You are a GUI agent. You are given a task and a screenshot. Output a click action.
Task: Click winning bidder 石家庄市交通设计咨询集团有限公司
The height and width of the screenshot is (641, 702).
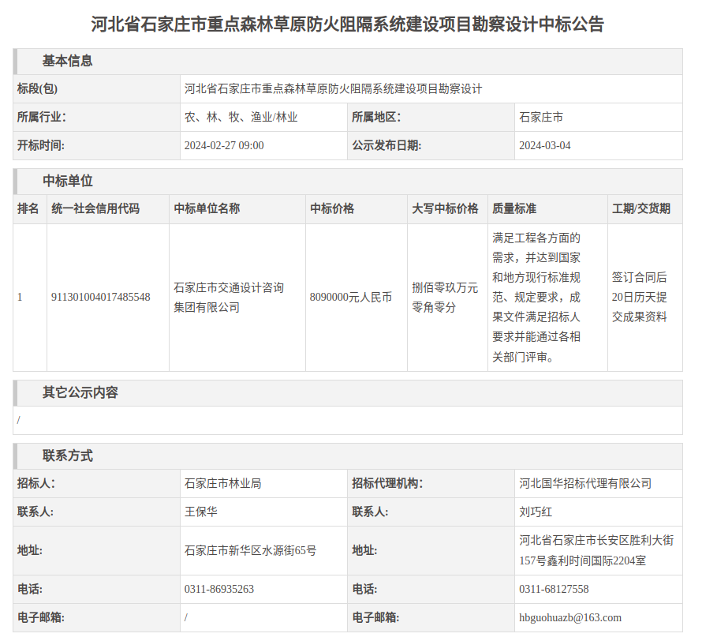229,297
